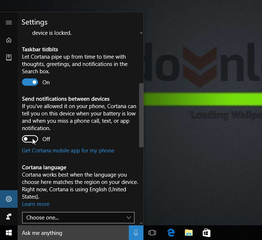Click the Cortana language heading
The image size is (262, 240).
(44, 167)
